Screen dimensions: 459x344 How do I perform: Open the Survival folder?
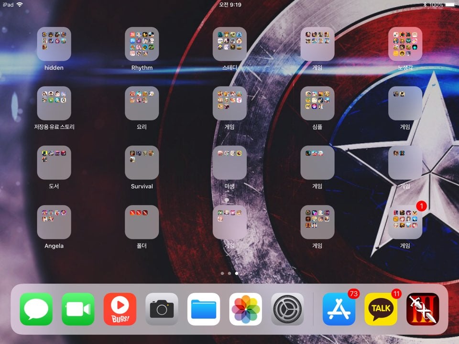(x=142, y=162)
